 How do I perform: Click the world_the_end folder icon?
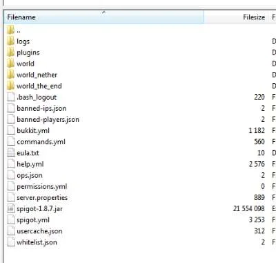[x=10, y=86]
